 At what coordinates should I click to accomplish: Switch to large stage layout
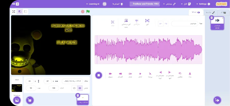20,11
